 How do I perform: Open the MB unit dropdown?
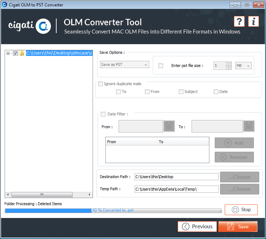coord(244,66)
